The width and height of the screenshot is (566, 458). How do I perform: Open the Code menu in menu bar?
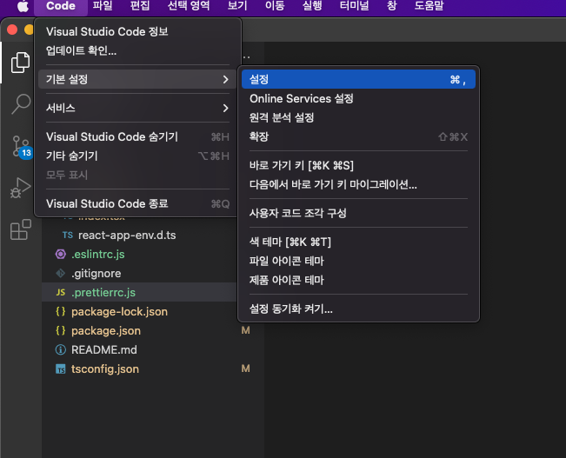click(x=61, y=6)
